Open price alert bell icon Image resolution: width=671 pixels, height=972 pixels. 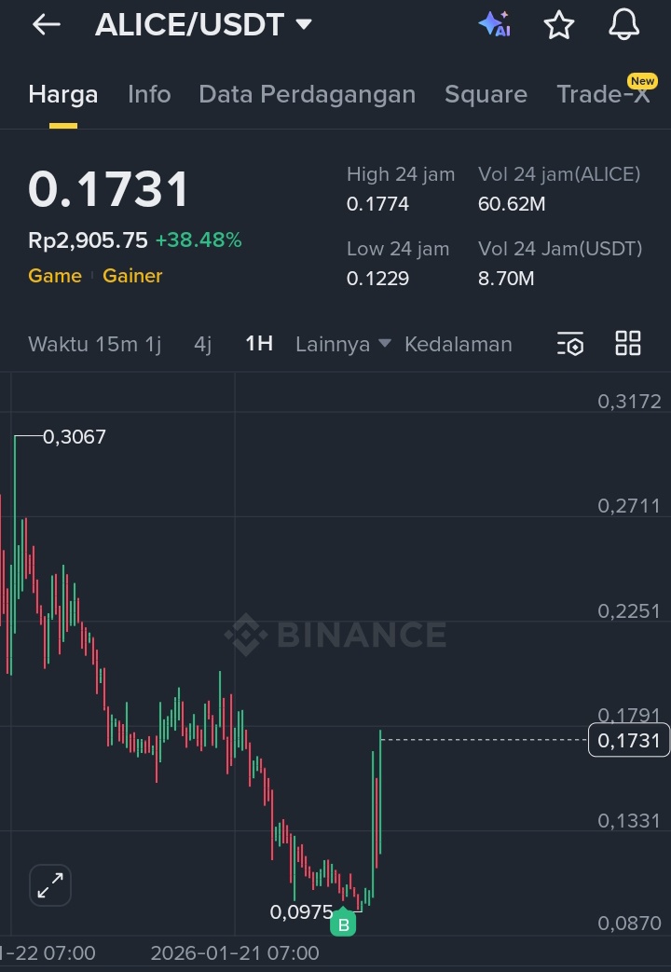pyautogui.click(x=623, y=25)
